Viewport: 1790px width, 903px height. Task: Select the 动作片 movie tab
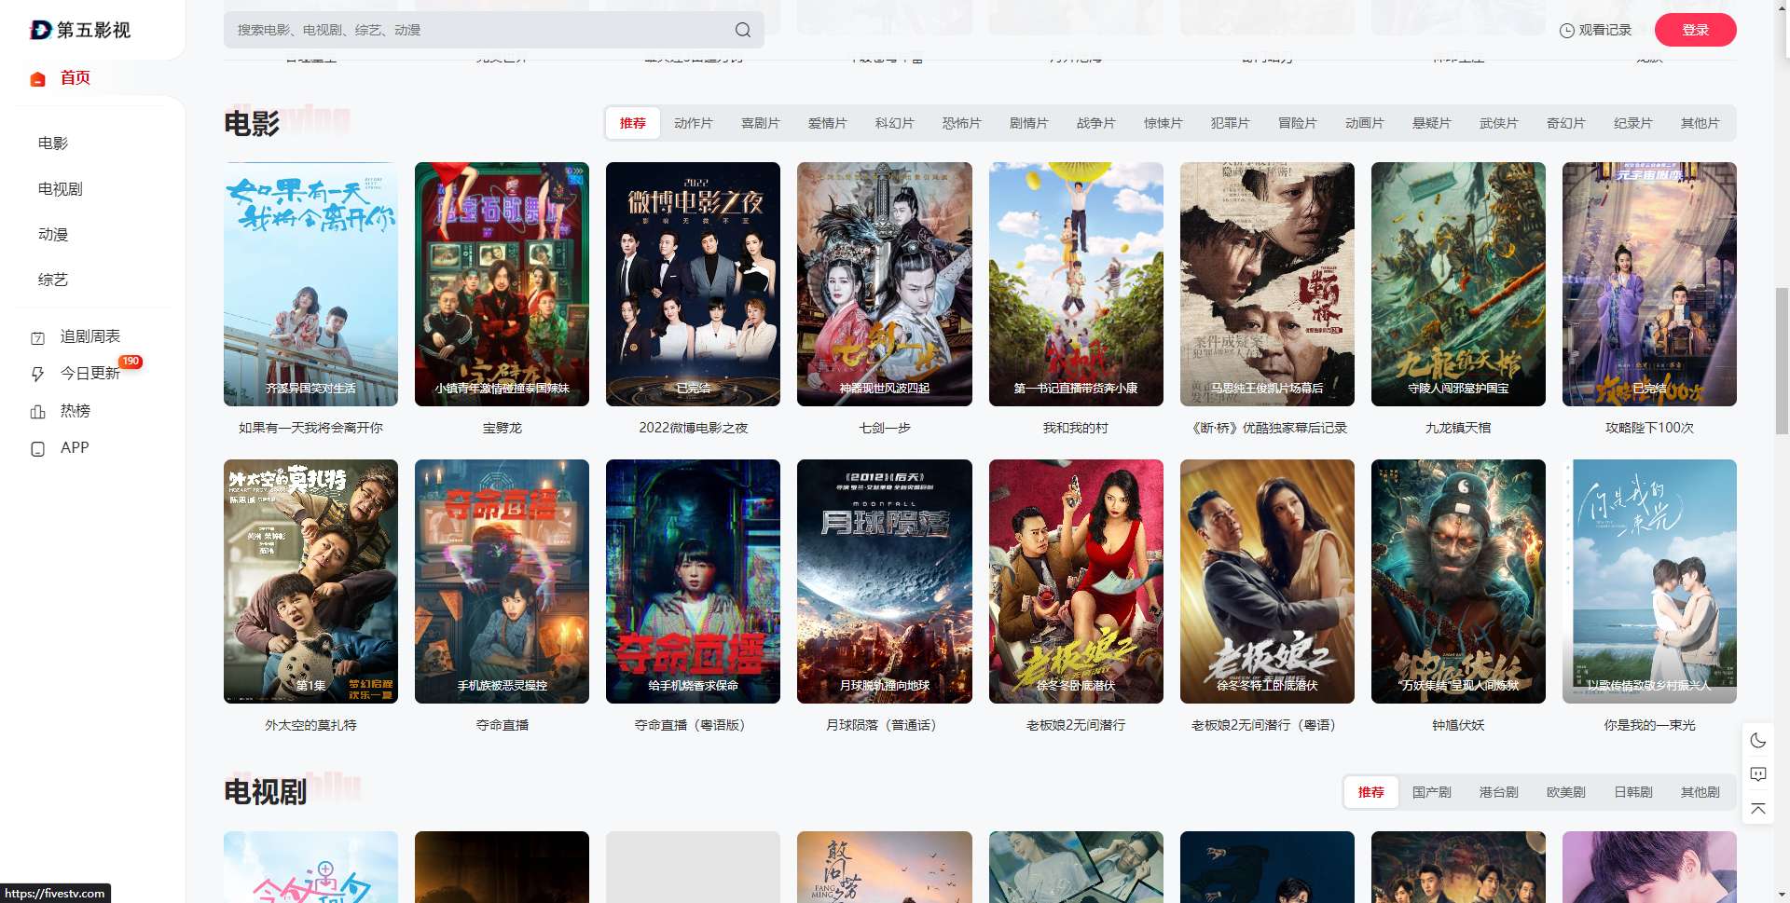tap(693, 123)
